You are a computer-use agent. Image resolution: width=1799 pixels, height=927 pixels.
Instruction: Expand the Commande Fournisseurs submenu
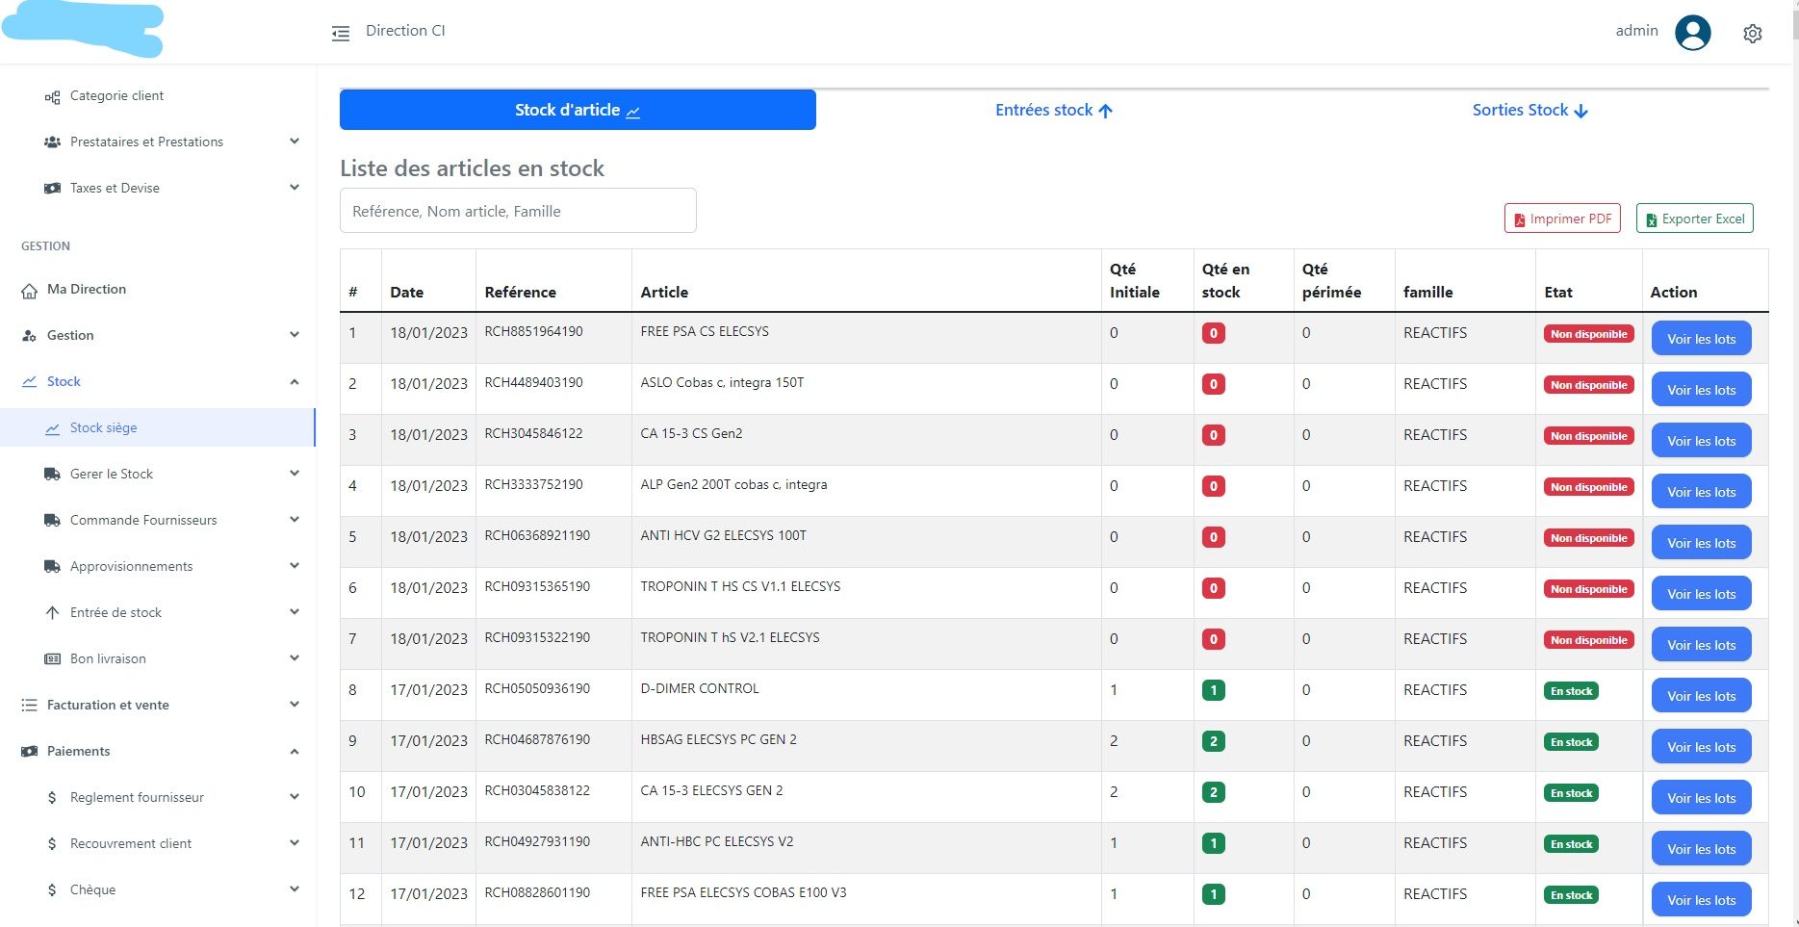[x=295, y=520]
